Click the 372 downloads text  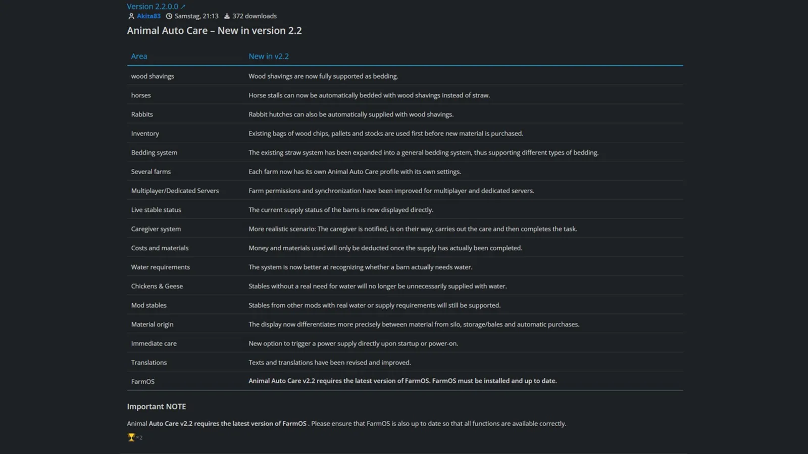tap(255, 16)
